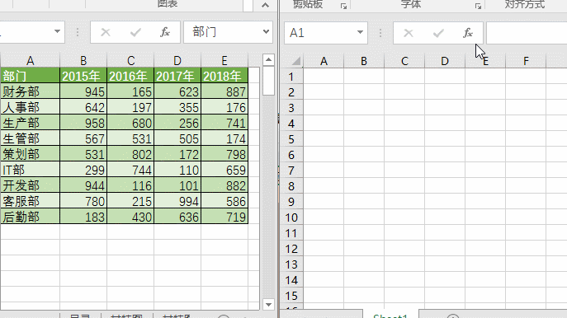
Task: Click cell value 197 in 人事部 row
Action: point(130,107)
